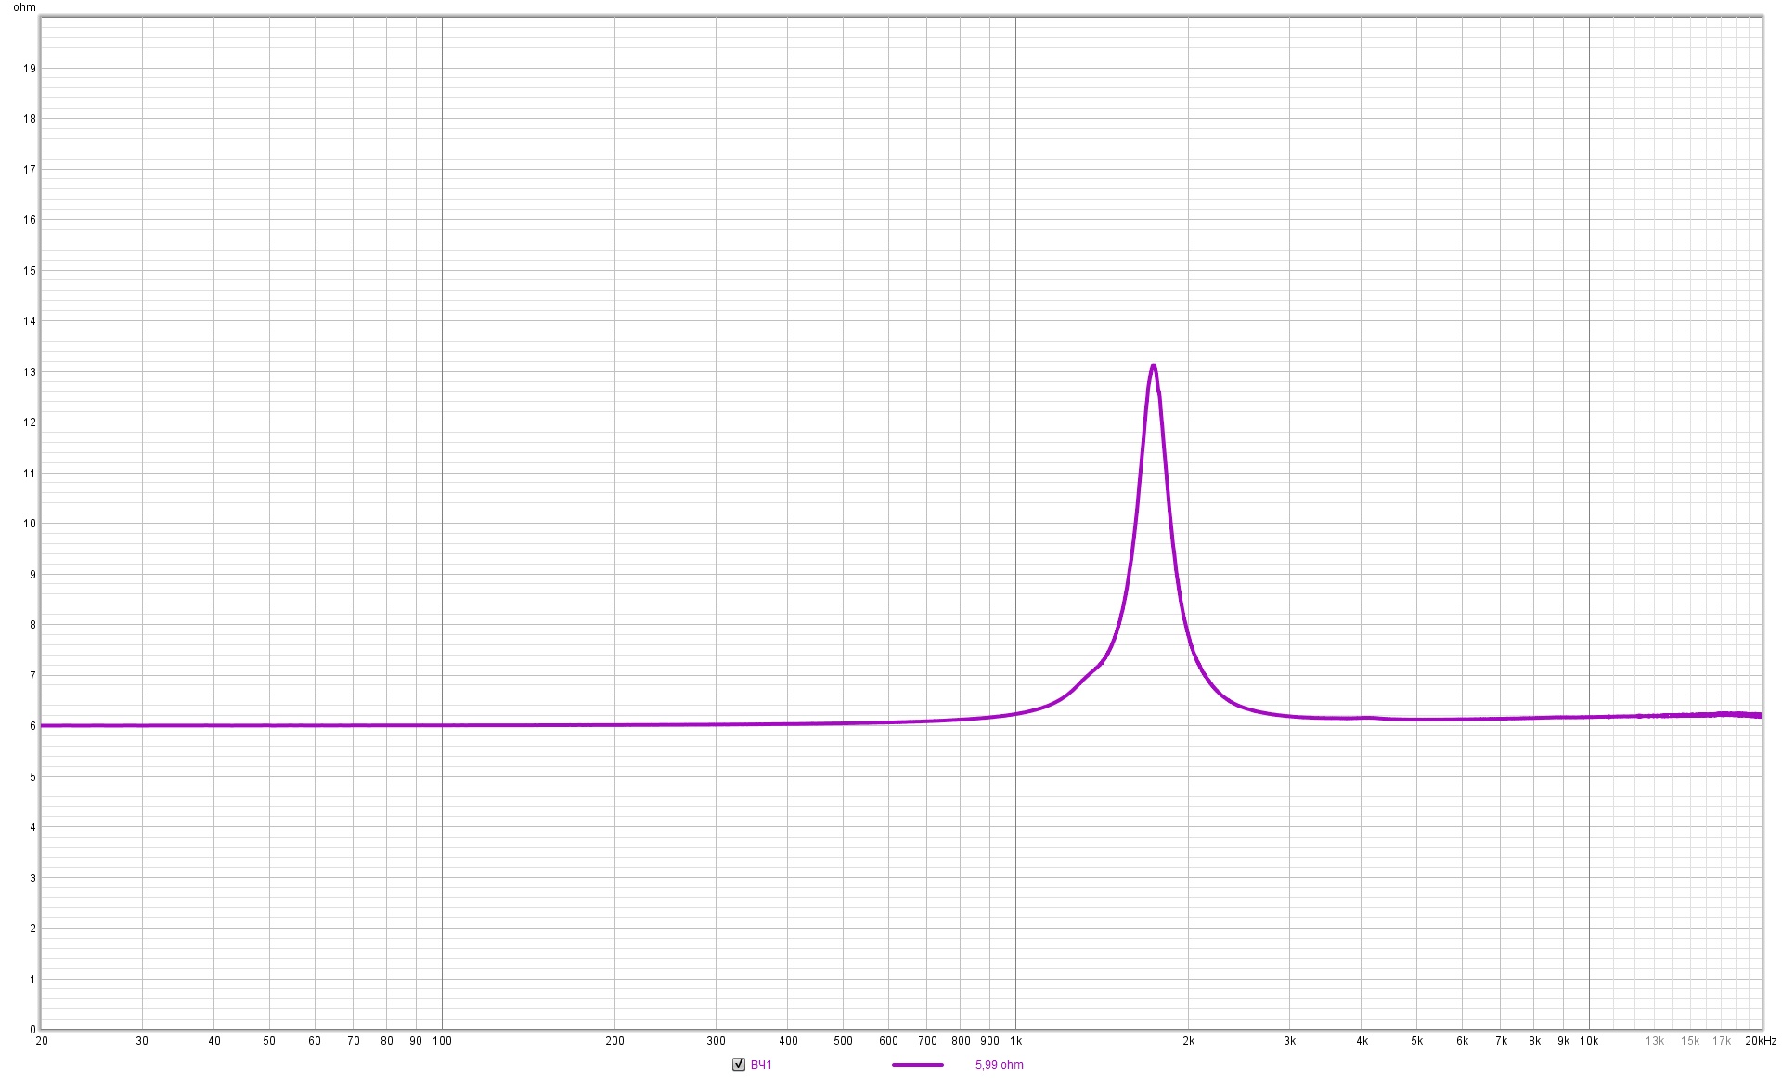Image resolution: width=1782 pixels, height=1078 pixels.
Task: Click the 5k label on frequency axis
Action: pos(1416,1041)
